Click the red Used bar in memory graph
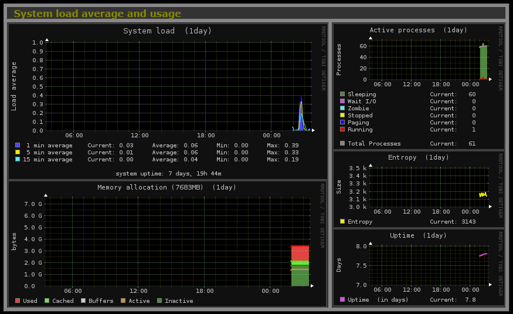The height and width of the screenshot is (314, 513). pyautogui.click(x=300, y=253)
